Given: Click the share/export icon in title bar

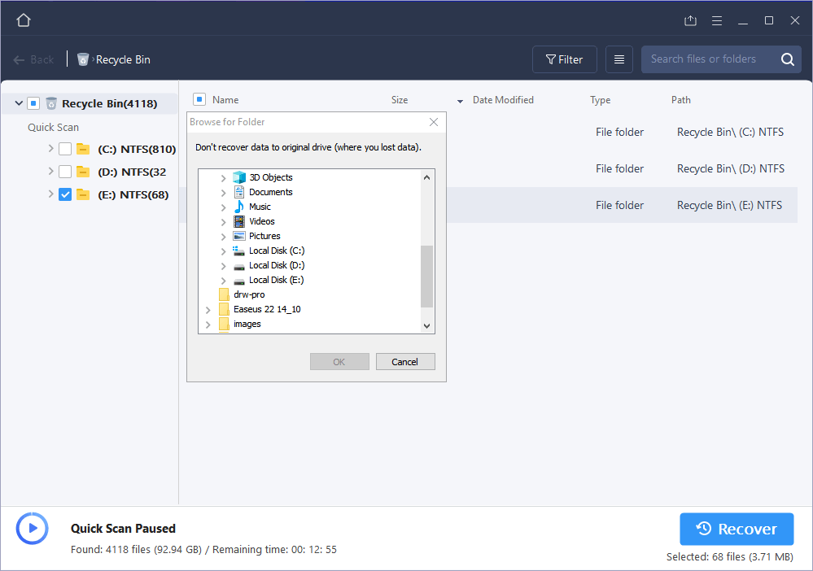Looking at the screenshot, I should [x=690, y=20].
